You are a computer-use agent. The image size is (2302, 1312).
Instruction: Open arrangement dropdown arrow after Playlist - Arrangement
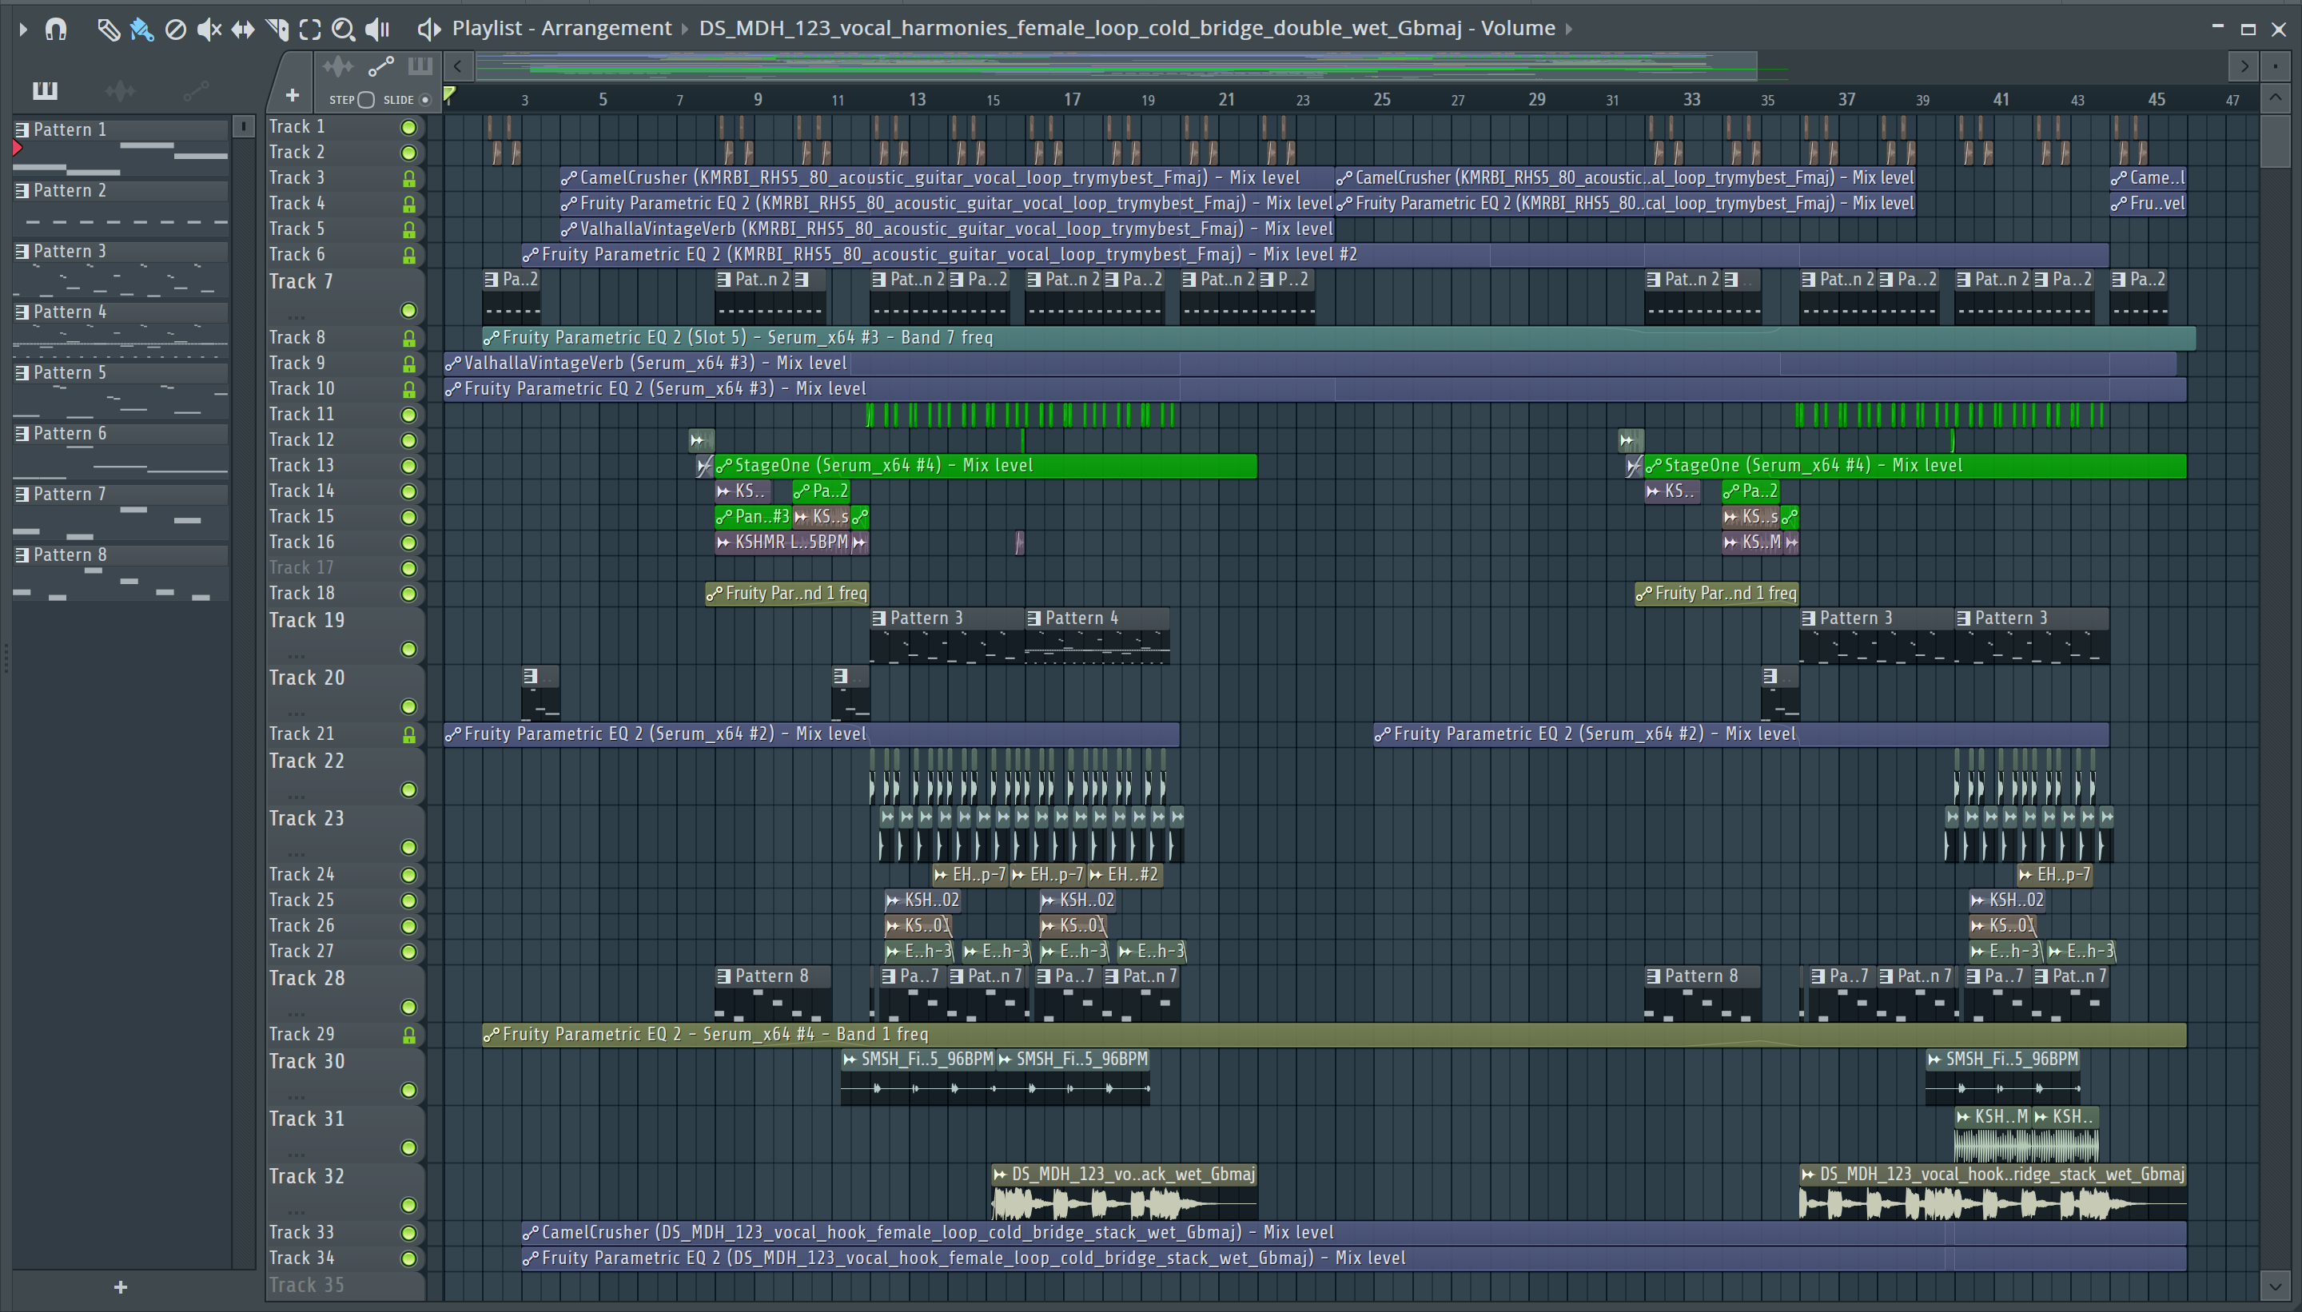point(683,29)
